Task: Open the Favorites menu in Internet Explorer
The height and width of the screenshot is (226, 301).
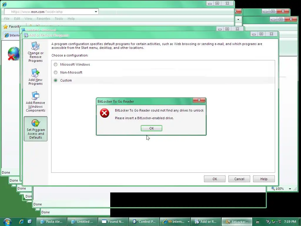Action: (x=44, y=19)
